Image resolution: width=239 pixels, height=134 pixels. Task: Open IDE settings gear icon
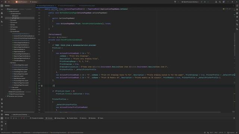(x=224, y=2)
